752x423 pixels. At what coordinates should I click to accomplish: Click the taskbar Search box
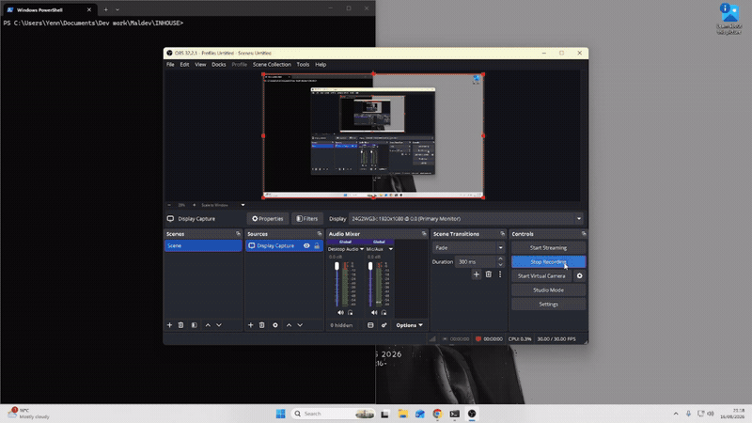(x=334, y=414)
